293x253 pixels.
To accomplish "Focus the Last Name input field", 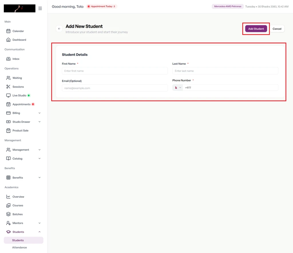I will (x=225, y=71).
